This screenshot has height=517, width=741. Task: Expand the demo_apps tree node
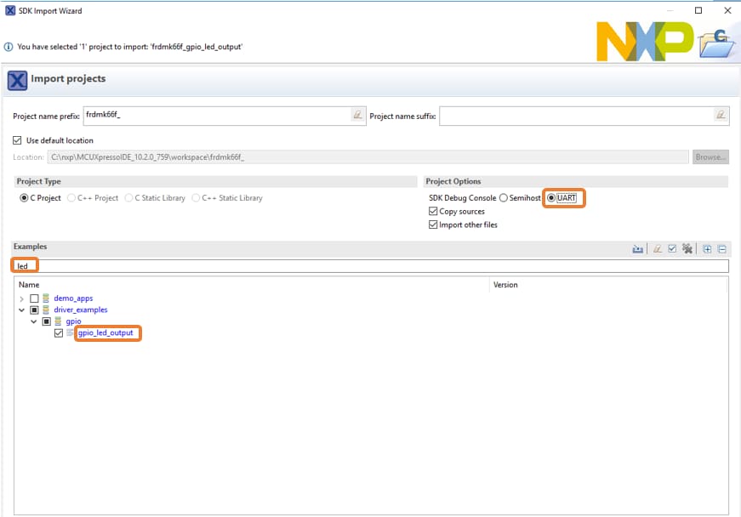pyautogui.click(x=21, y=298)
